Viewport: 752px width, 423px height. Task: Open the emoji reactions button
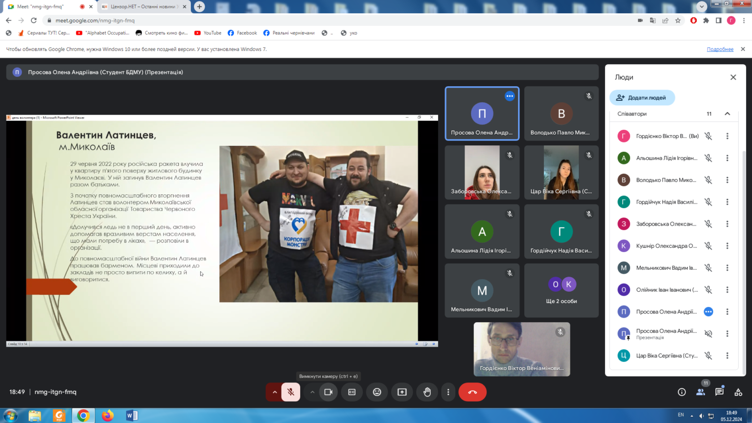(x=377, y=392)
